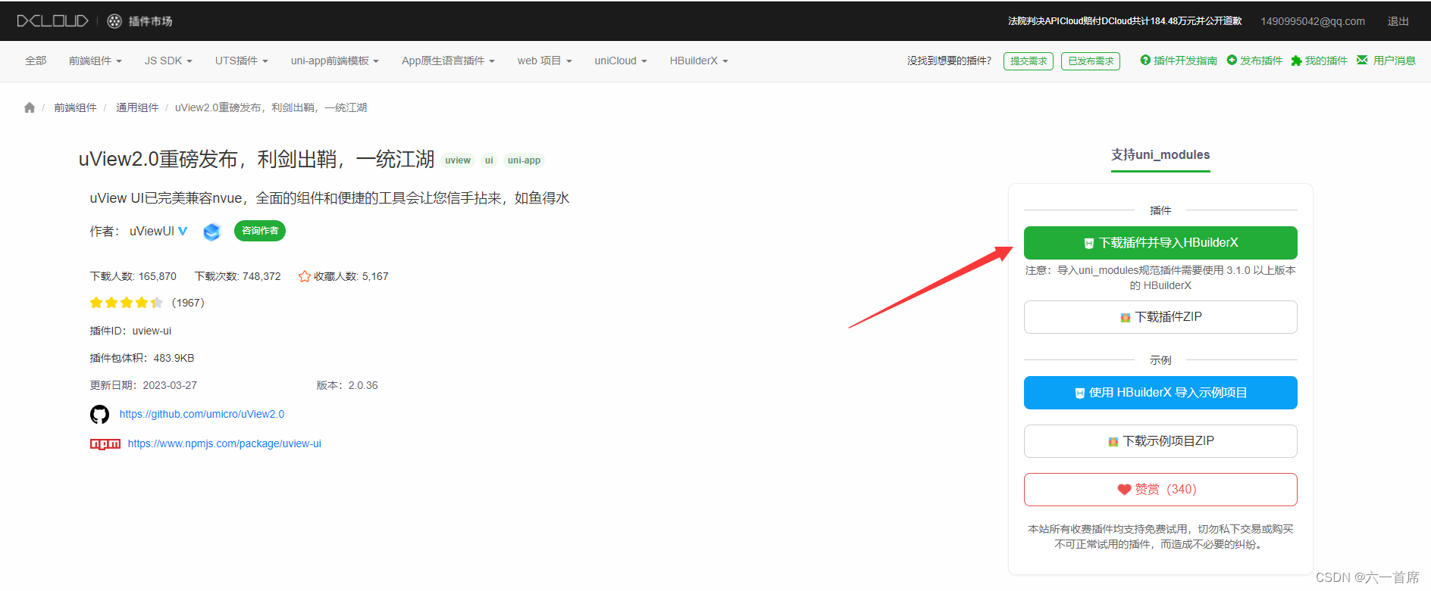
Task: Click 提交需求 button
Action: pos(1029,61)
